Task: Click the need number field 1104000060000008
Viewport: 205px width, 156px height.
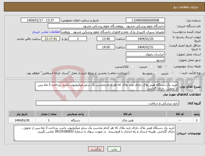Action: tap(145, 20)
